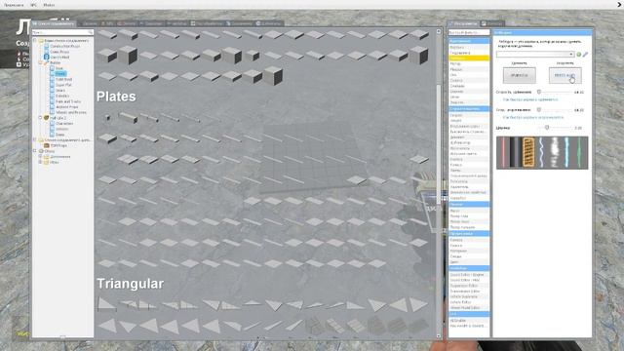Click the rope width slider above material swatches
The width and height of the screenshot is (624, 351).
click(554, 128)
